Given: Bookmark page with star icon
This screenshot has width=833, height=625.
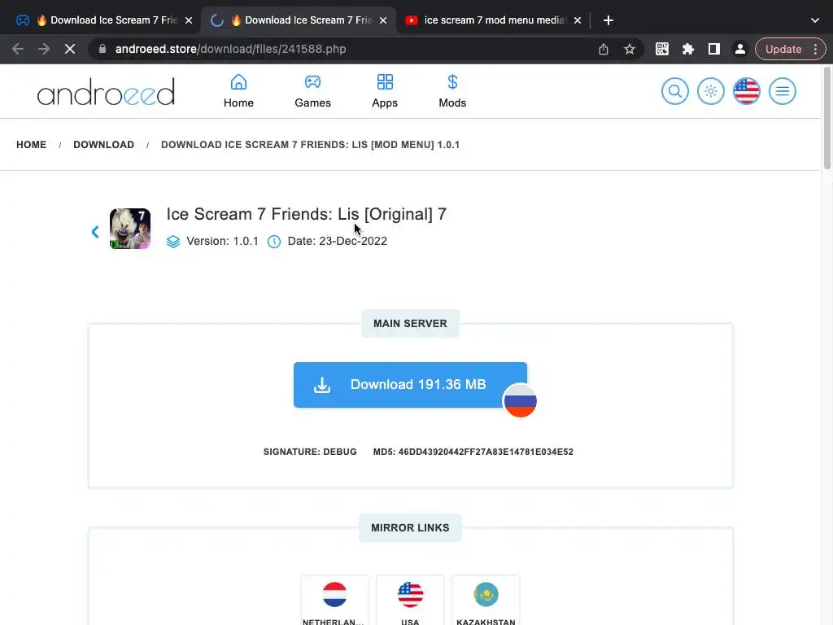Looking at the screenshot, I should [x=630, y=49].
